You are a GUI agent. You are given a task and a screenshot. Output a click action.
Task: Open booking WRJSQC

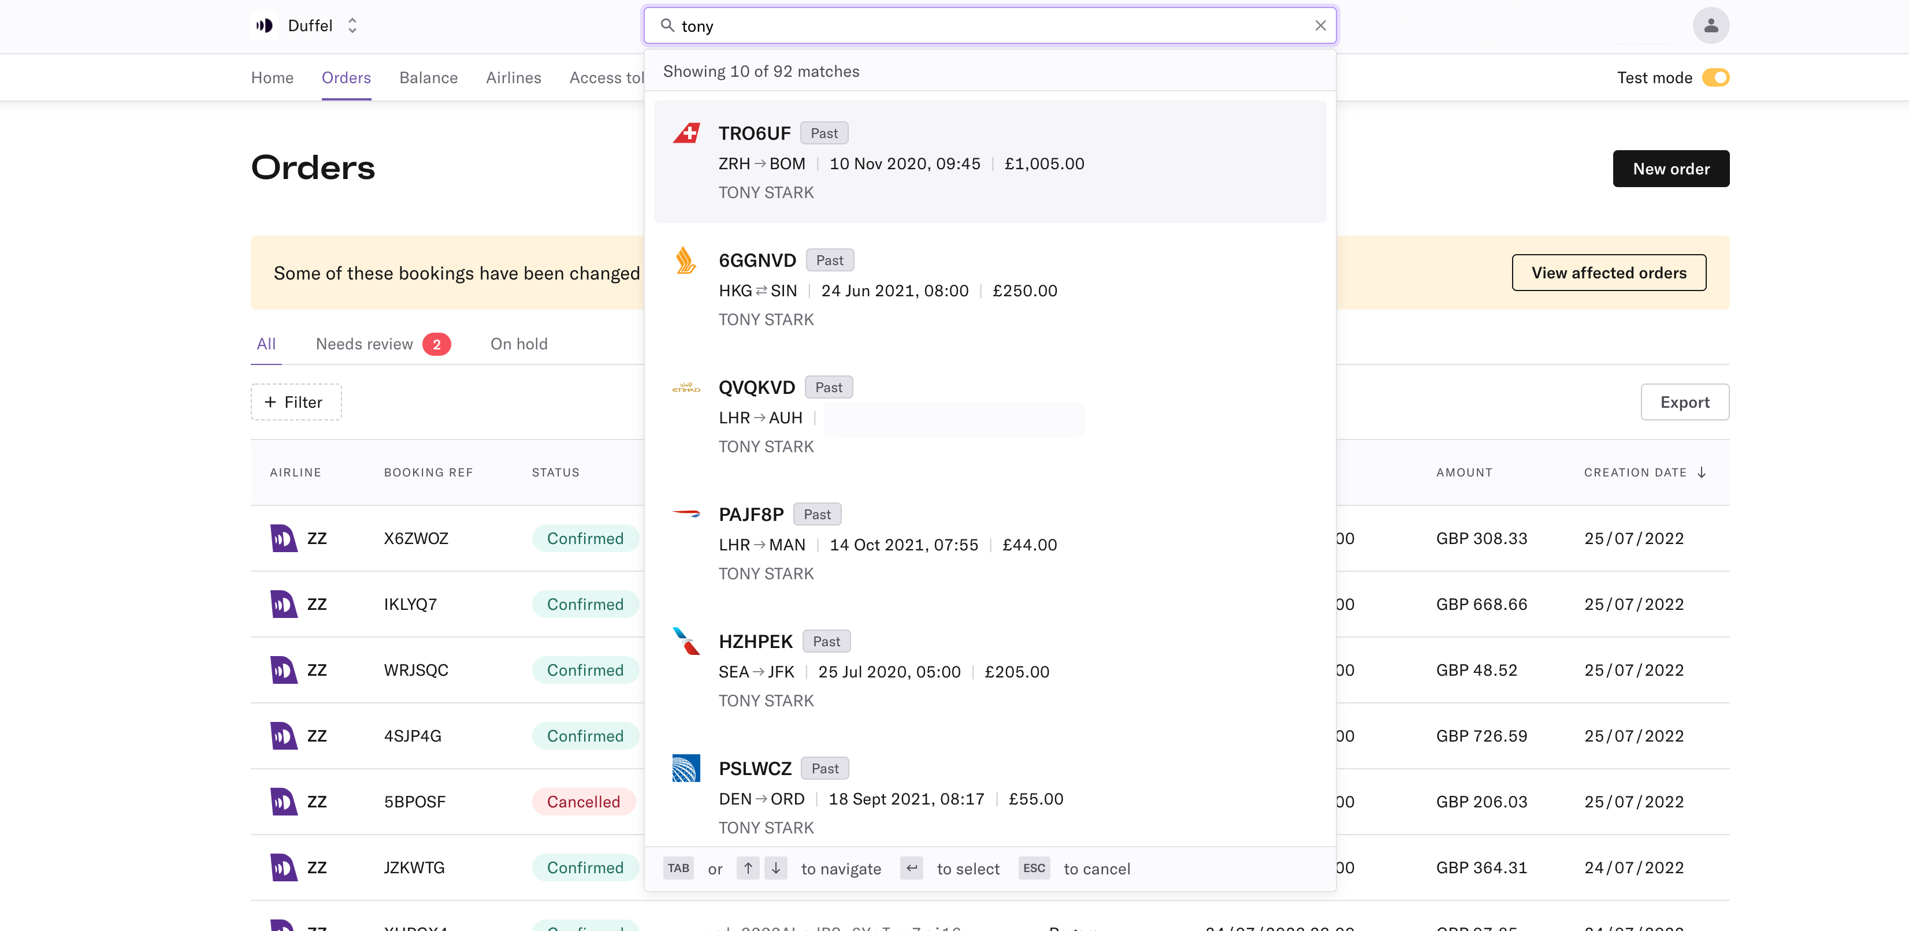416,671
